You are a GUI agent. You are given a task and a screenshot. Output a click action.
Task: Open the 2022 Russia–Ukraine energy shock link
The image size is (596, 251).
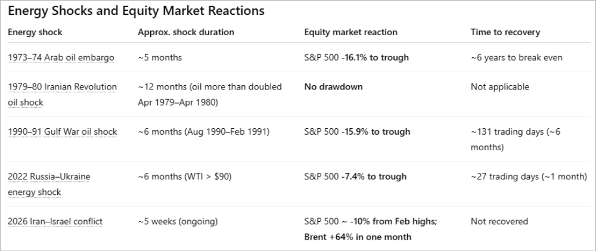(49, 176)
